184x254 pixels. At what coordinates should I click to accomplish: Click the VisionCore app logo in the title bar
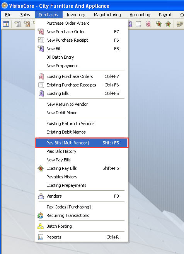(x=5, y=5)
